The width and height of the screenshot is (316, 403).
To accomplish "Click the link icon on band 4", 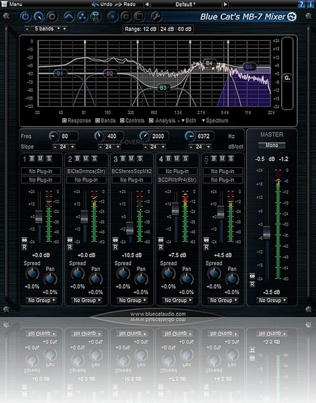I will 161,240.
